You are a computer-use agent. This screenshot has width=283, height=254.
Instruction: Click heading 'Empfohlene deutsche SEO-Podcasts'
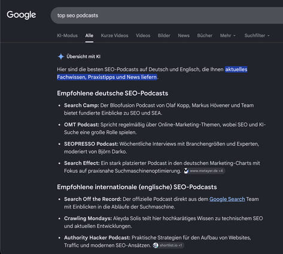click(112, 93)
